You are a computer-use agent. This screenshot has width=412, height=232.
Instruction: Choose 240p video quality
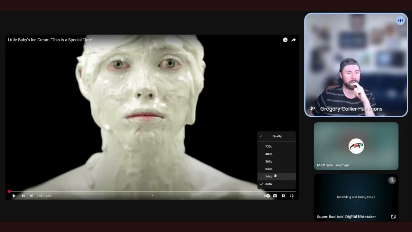[276, 169]
